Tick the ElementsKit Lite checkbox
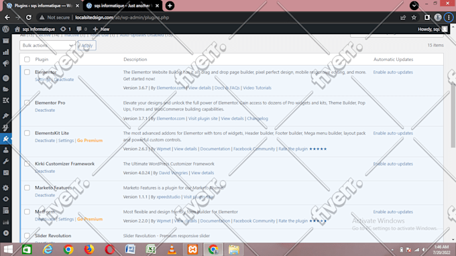The height and width of the screenshot is (256, 456). point(27,133)
